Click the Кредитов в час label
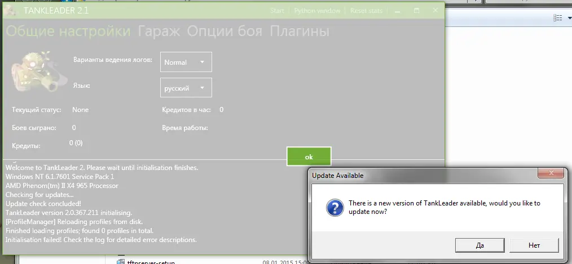This screenshot has width=572, height=264. pos(186,110)
